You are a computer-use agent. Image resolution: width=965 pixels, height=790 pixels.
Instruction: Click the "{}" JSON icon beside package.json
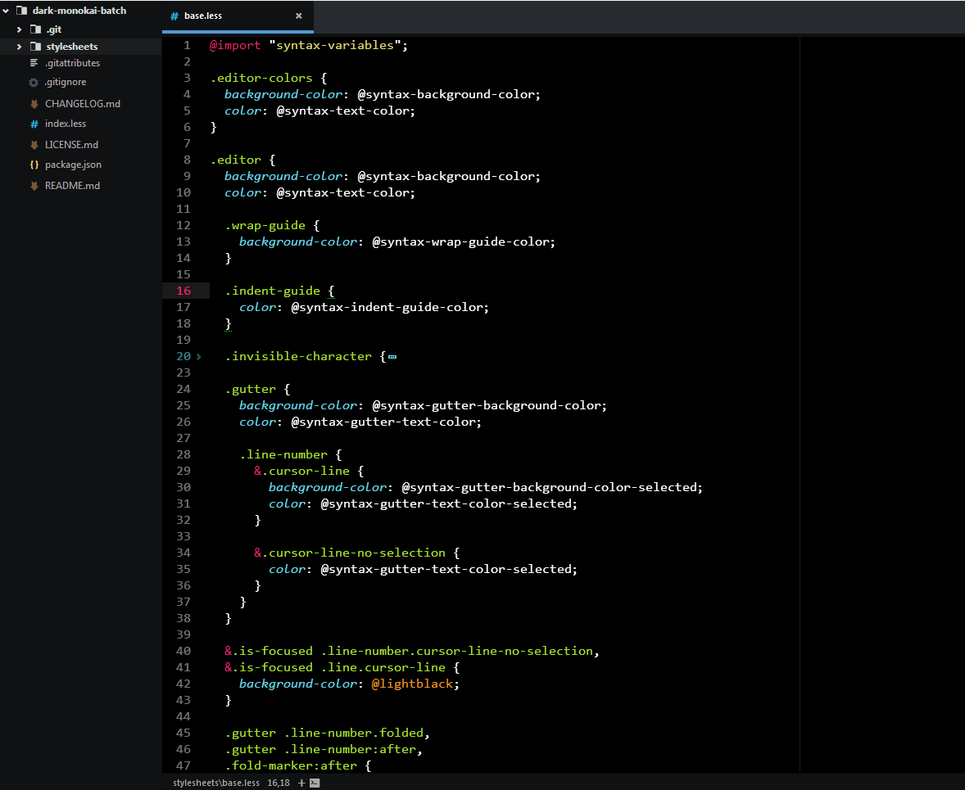(x=33, y=165)
